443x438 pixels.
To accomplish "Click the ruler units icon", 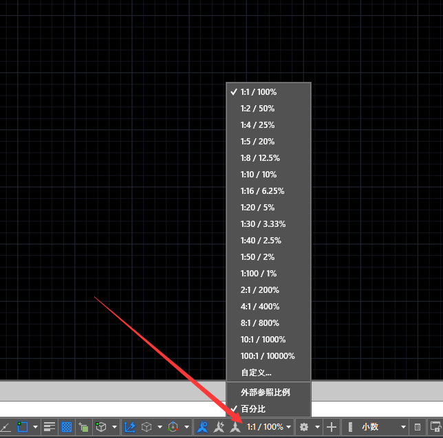I will pos(350,427).
